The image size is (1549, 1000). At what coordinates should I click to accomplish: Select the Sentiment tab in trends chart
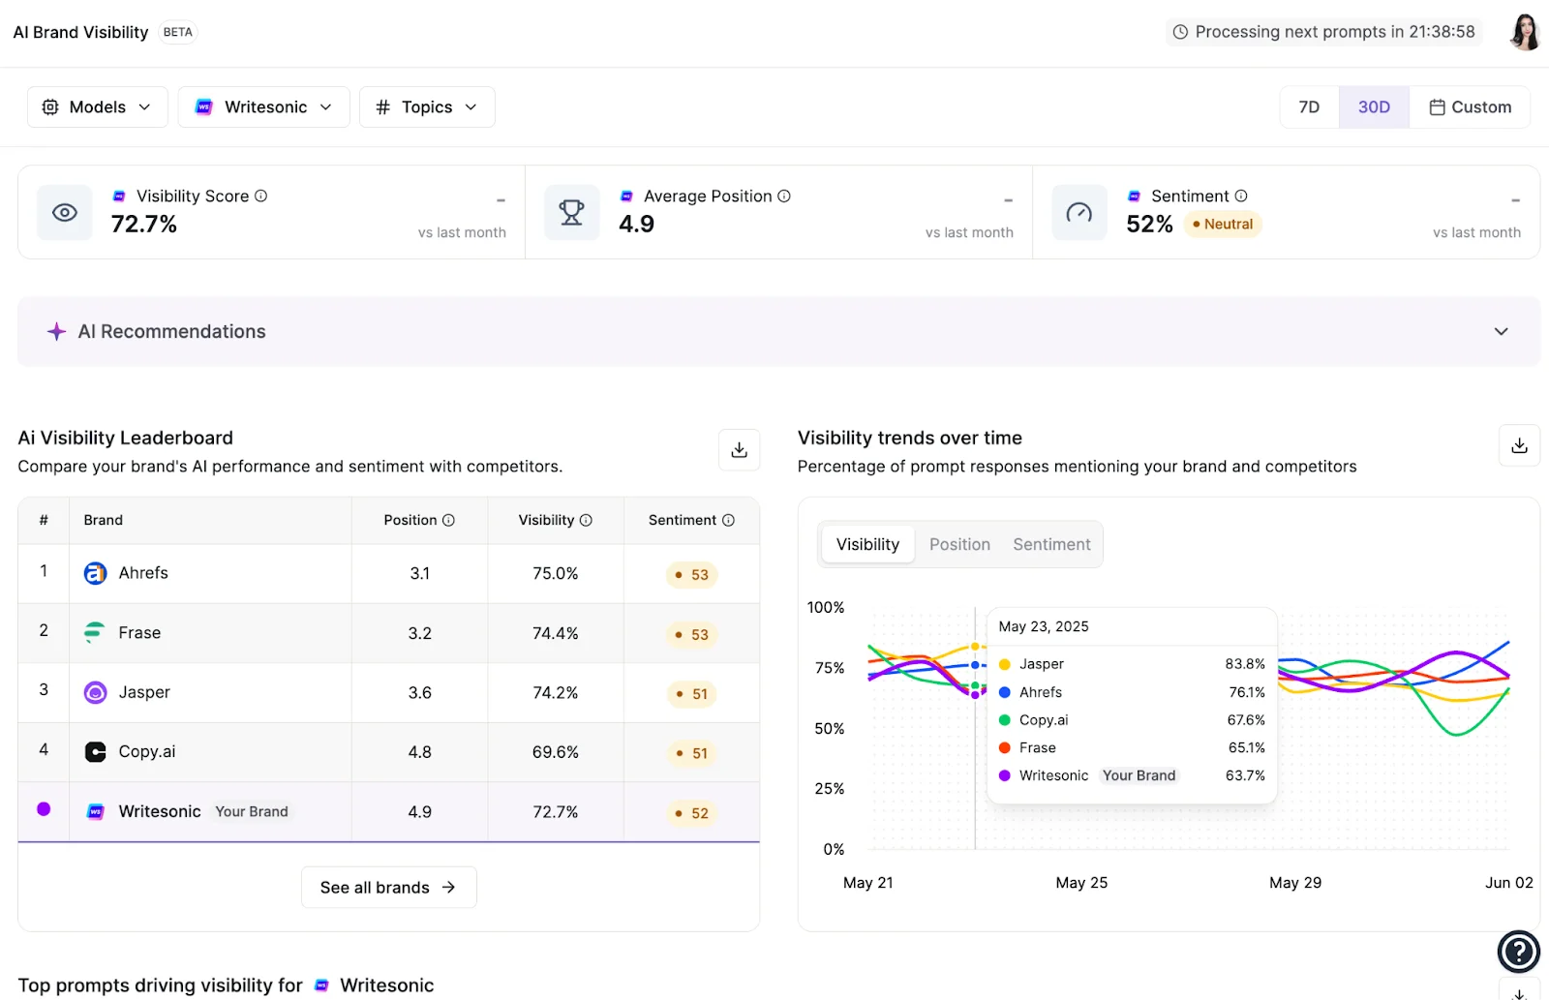1050,544
